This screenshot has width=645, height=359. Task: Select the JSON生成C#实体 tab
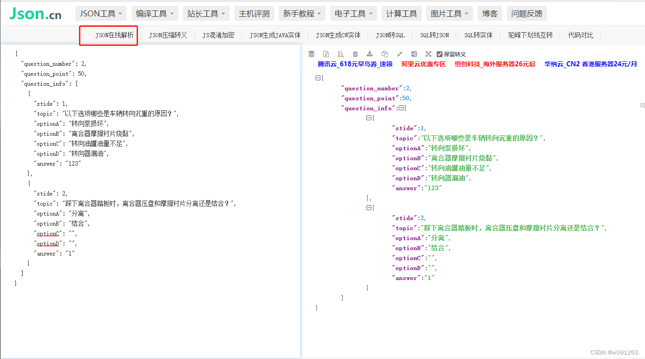[x=338, y=35]
